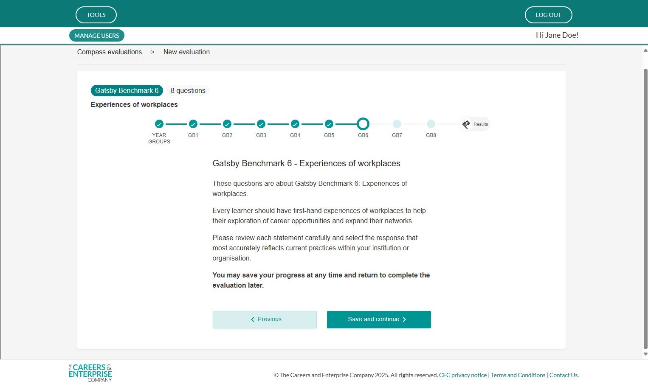Click the Careers & Enterprise Company logo
The width and height of the screenshot is (648, 392).
pyautogui.click(x=90, y=373)
